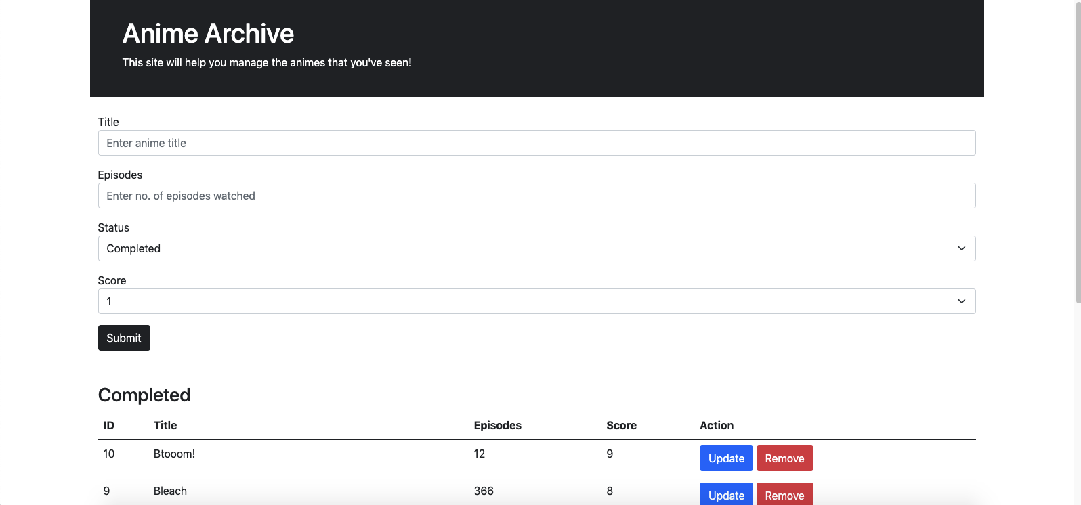Click the Episodes column header

(498, 425)
